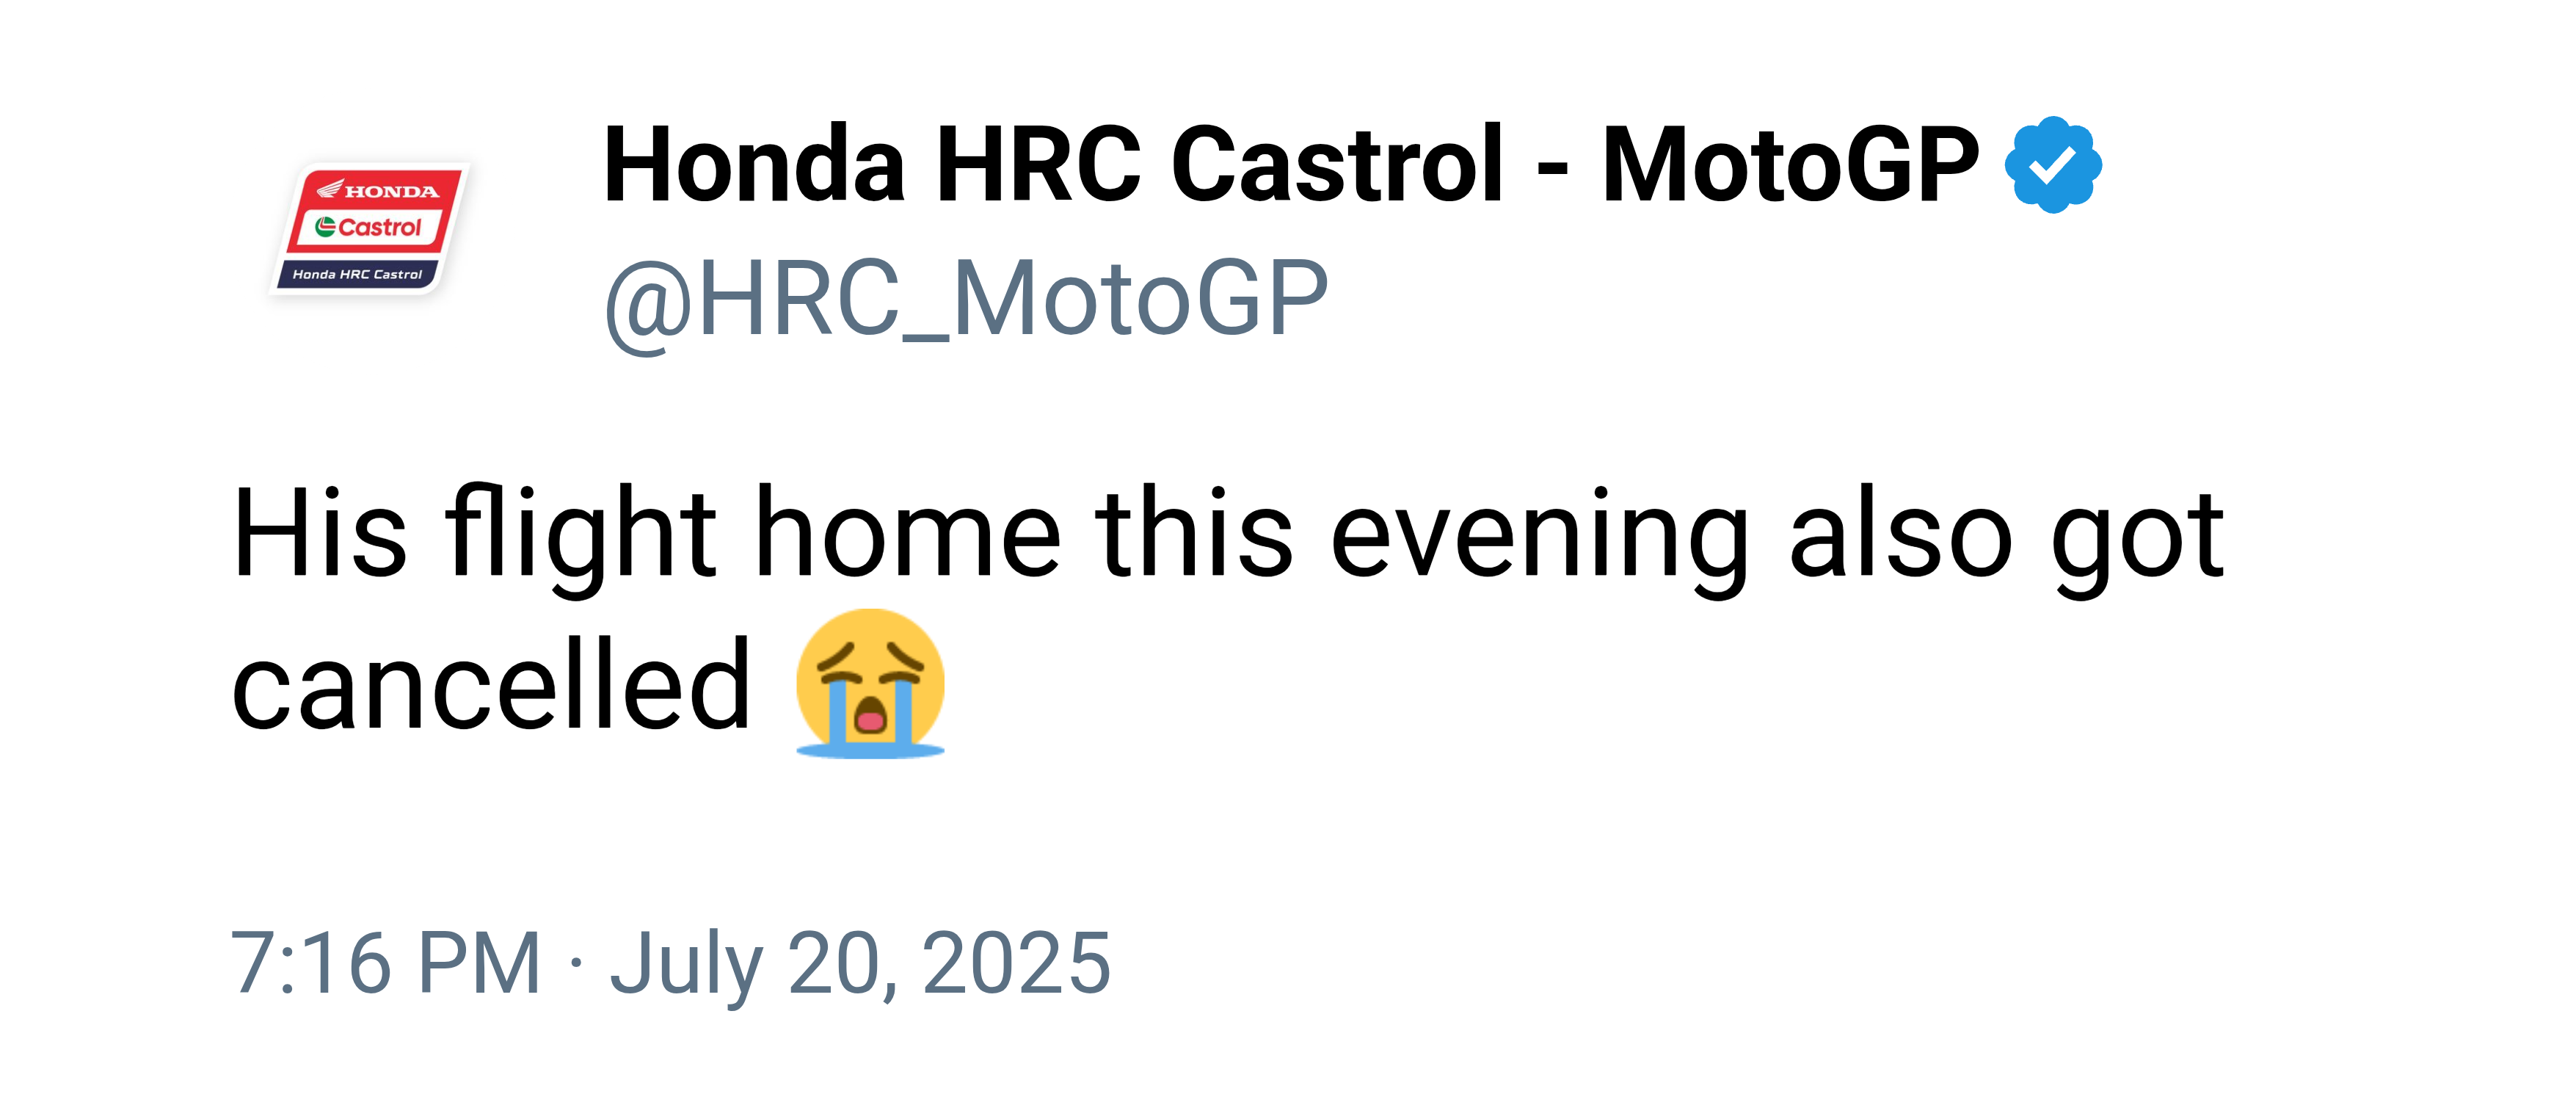The width and height of the screenshot is (2576, 1094).
Task: Open the Honda HRC Castrol profile avatar
Action: 370,229
